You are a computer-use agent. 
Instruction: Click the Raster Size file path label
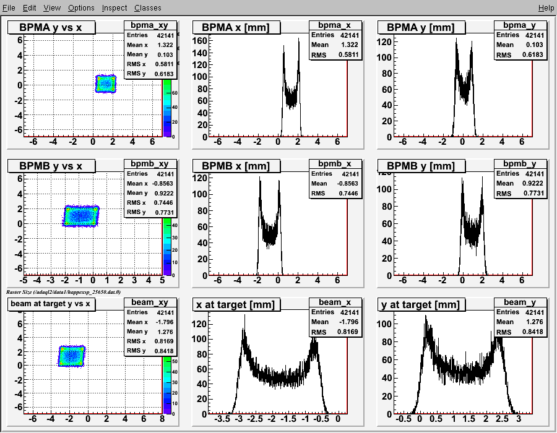(63, 292)
